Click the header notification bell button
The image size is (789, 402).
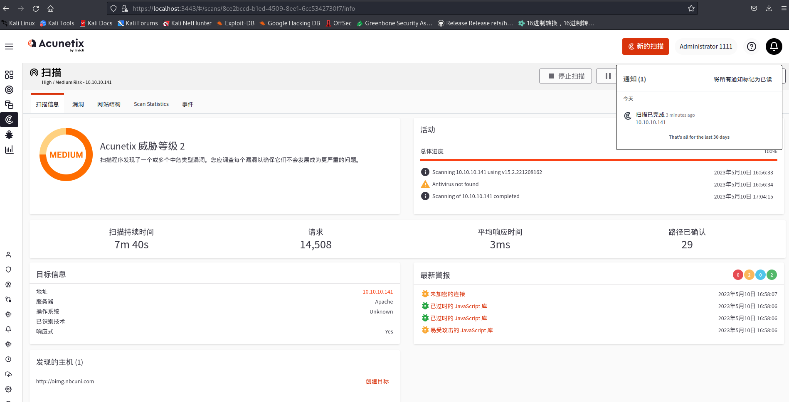(774, 47)
